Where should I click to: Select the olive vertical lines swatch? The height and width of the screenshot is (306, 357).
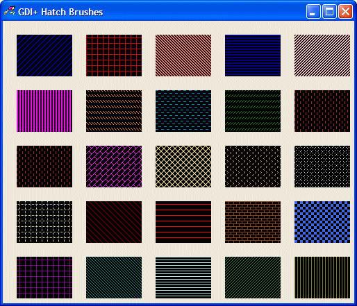322,278
